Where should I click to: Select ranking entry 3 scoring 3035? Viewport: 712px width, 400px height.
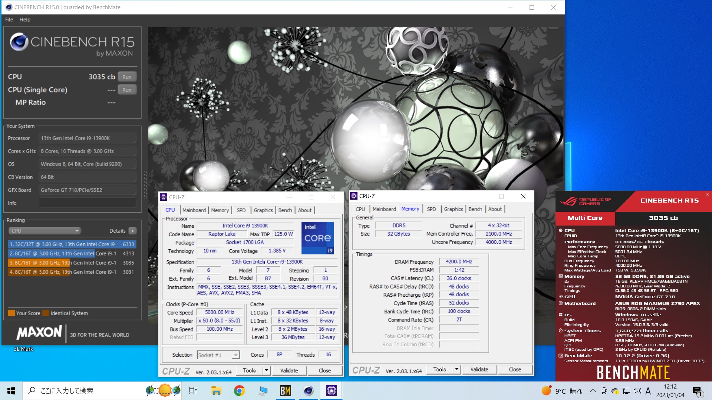coord(72,263)
